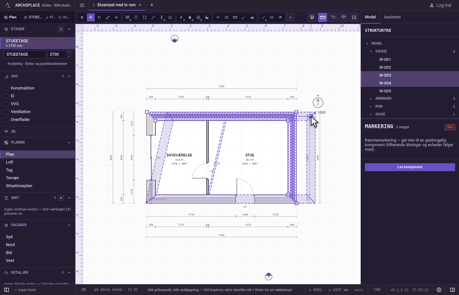Click Log ind
The image size is (459, 295).
(440, 5)
